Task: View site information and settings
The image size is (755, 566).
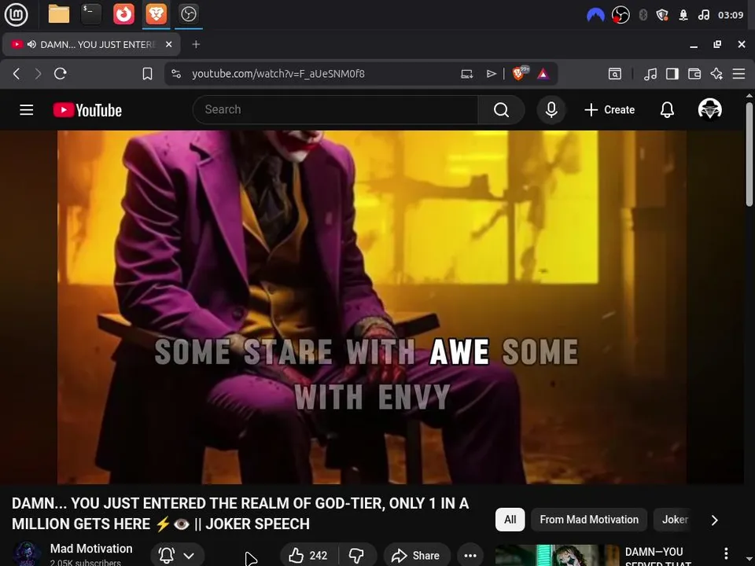Action: (x=176, y=74)
